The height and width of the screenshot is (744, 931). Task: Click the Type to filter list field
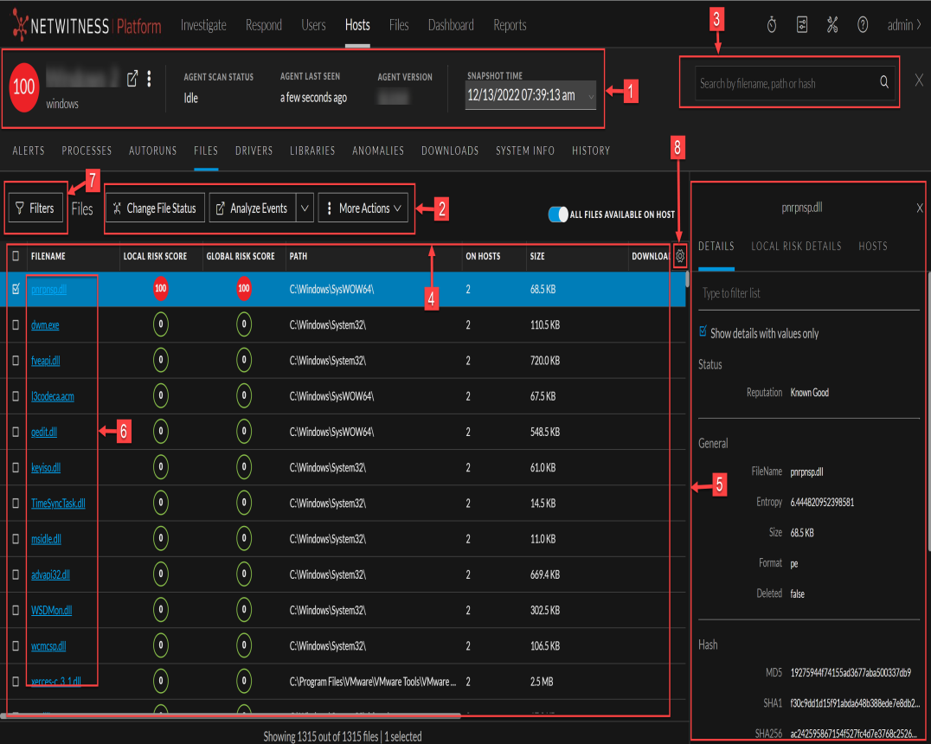pos(779,292)
